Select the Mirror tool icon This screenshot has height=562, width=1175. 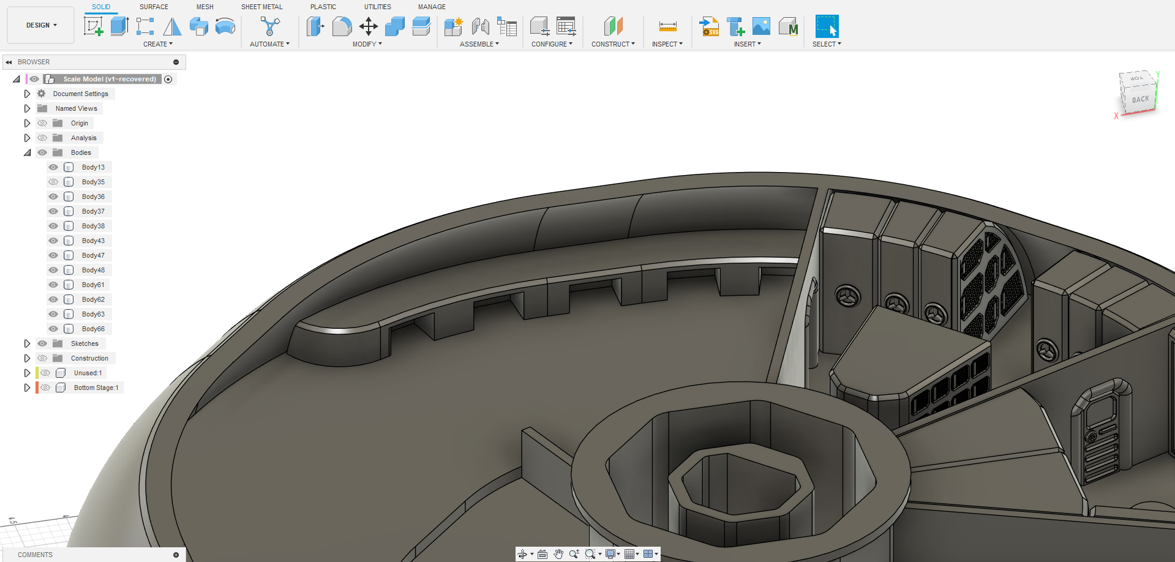click(172, 26)
